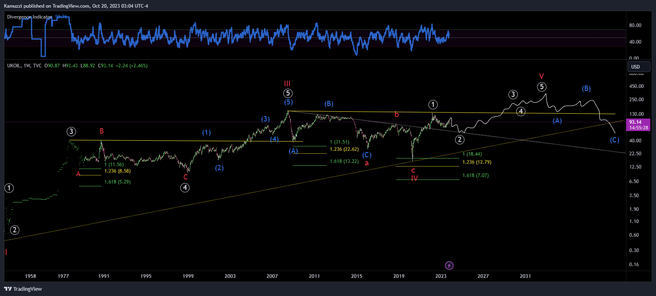The image size is (656, 296).
Task: Click the blue wave (2) label
Action: (219, 168)
